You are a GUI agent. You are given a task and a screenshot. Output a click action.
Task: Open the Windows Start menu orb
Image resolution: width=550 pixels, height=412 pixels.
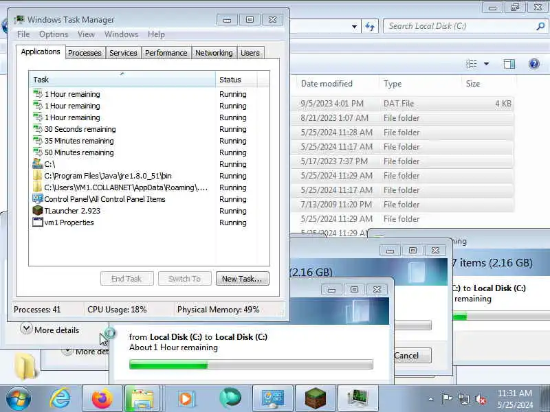click(19, 399)
